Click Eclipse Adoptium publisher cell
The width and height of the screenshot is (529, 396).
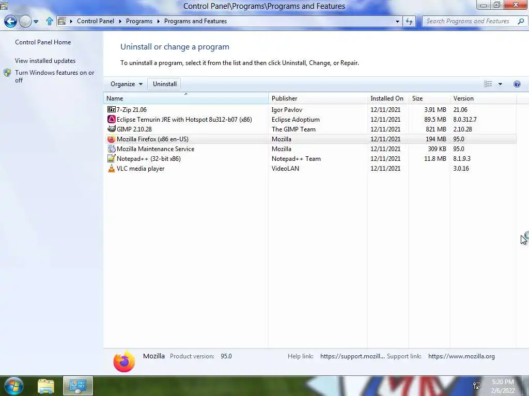pyautogui.click(x=295, y=119)
